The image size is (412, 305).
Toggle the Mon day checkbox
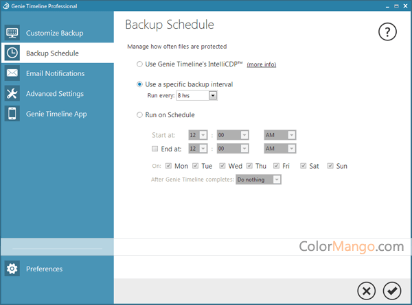(168, 166)
